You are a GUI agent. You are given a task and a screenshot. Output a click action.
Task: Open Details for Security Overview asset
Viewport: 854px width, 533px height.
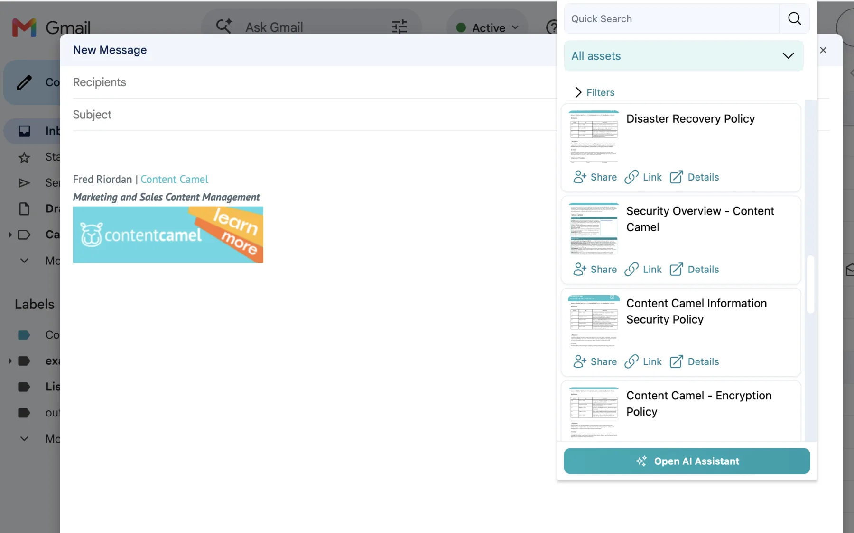(694, 270)
